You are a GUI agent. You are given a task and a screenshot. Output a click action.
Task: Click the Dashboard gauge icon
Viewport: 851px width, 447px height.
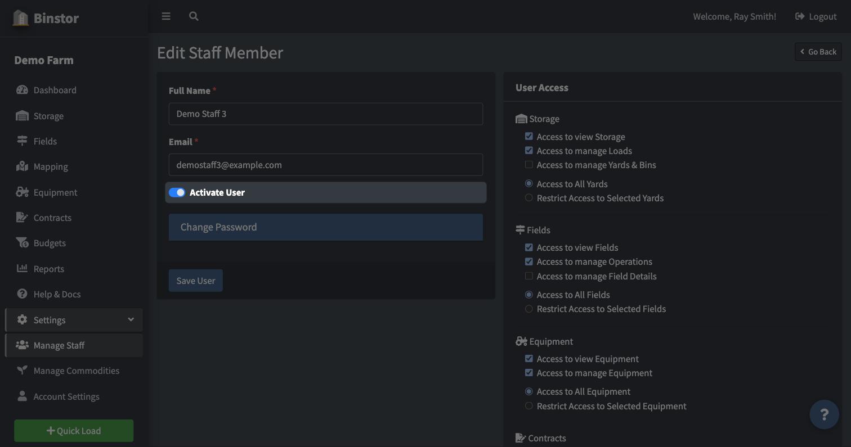[x=22, y=90]
